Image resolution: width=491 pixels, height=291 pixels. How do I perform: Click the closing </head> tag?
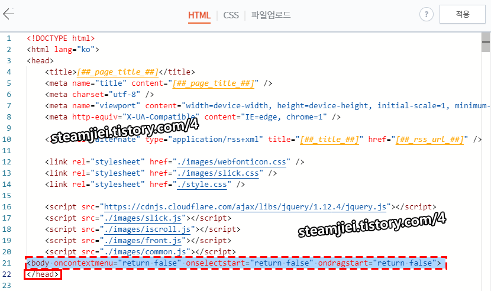point(43,274)
